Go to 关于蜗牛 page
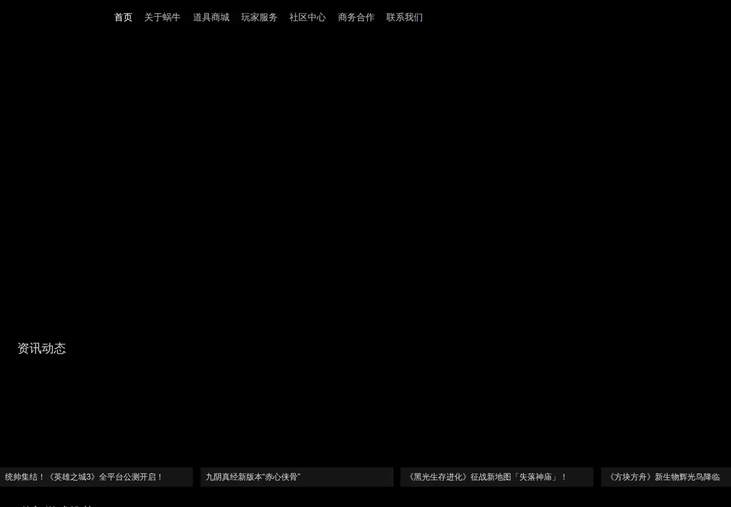This screenshot has width=731, height=507. point(162,17)
